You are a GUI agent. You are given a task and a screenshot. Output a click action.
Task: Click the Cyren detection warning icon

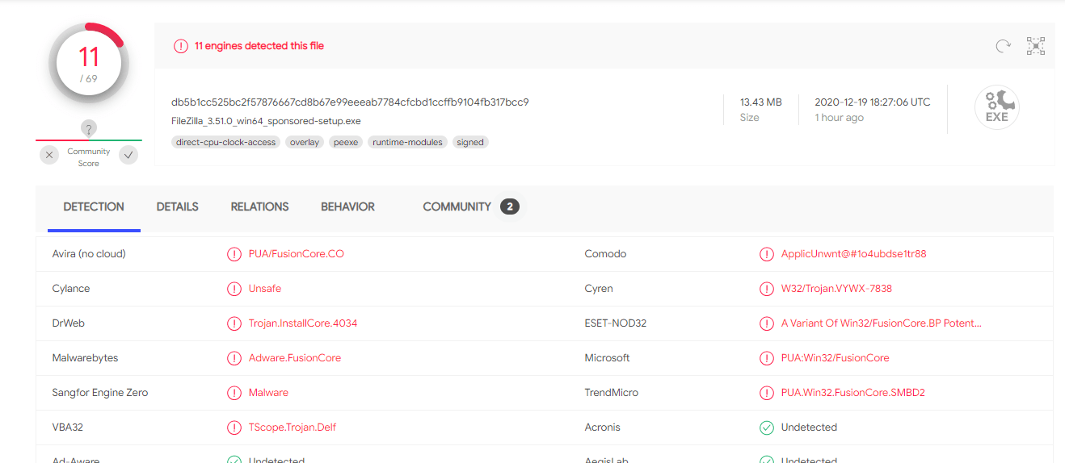[767, 289]
